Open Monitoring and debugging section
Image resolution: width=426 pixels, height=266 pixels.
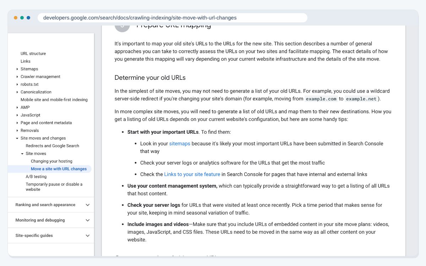click(x=40, y=220)
